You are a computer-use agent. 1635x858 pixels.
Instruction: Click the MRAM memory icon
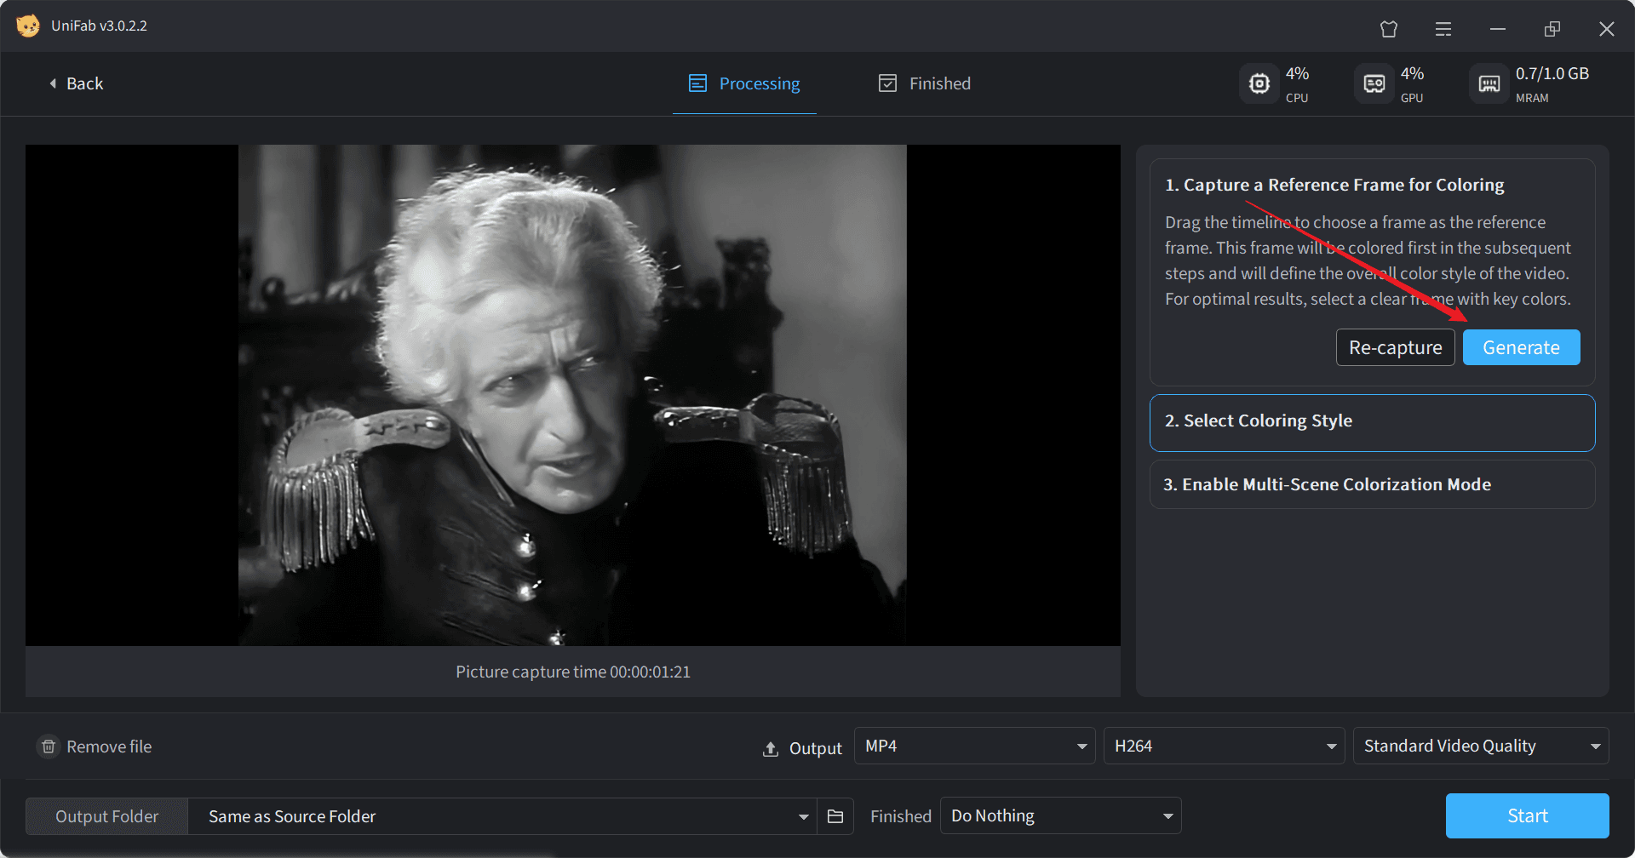[1489, 83]
